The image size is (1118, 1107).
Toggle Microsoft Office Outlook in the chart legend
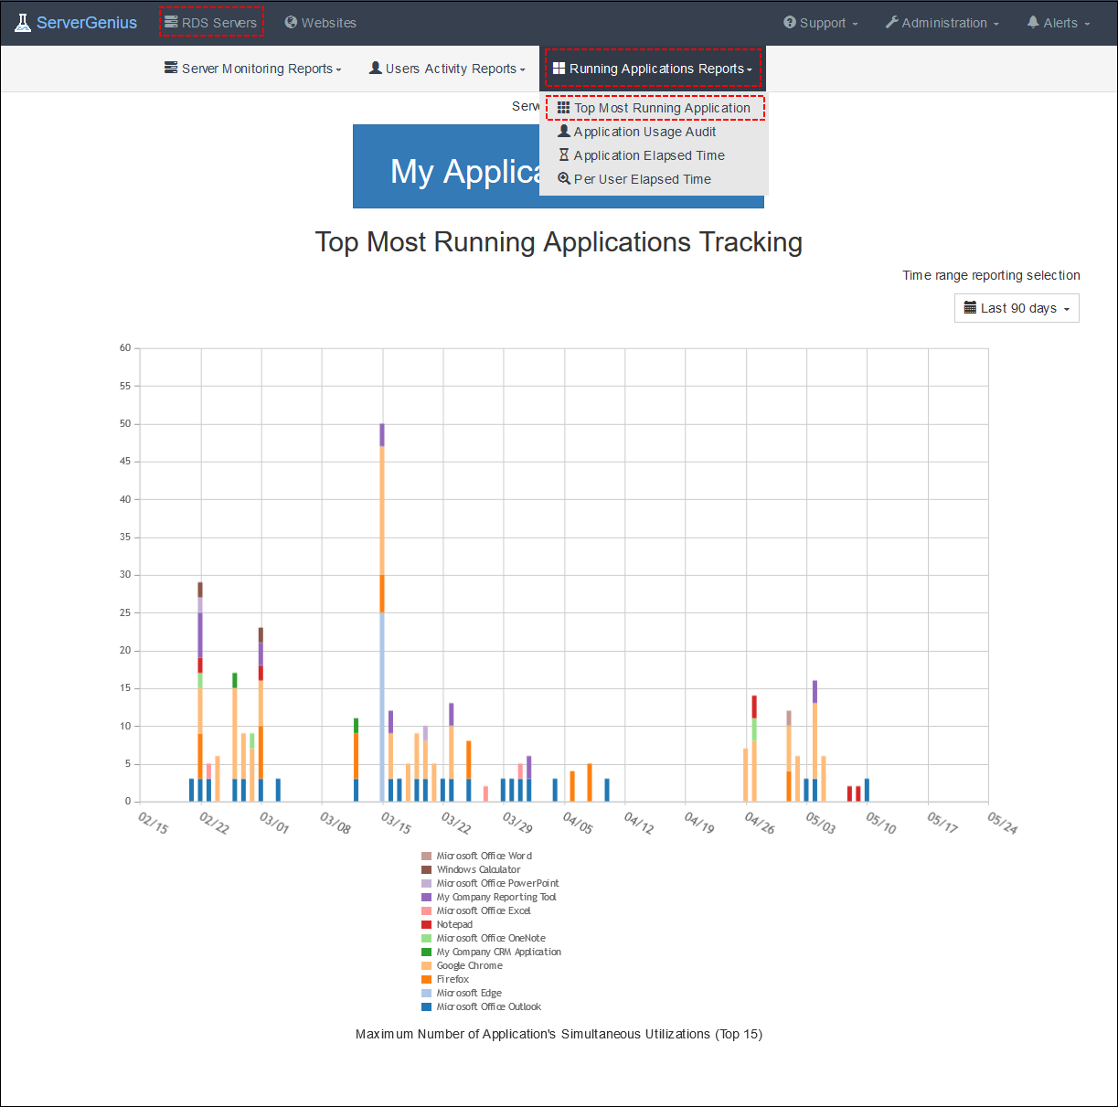click(482, 1006)
